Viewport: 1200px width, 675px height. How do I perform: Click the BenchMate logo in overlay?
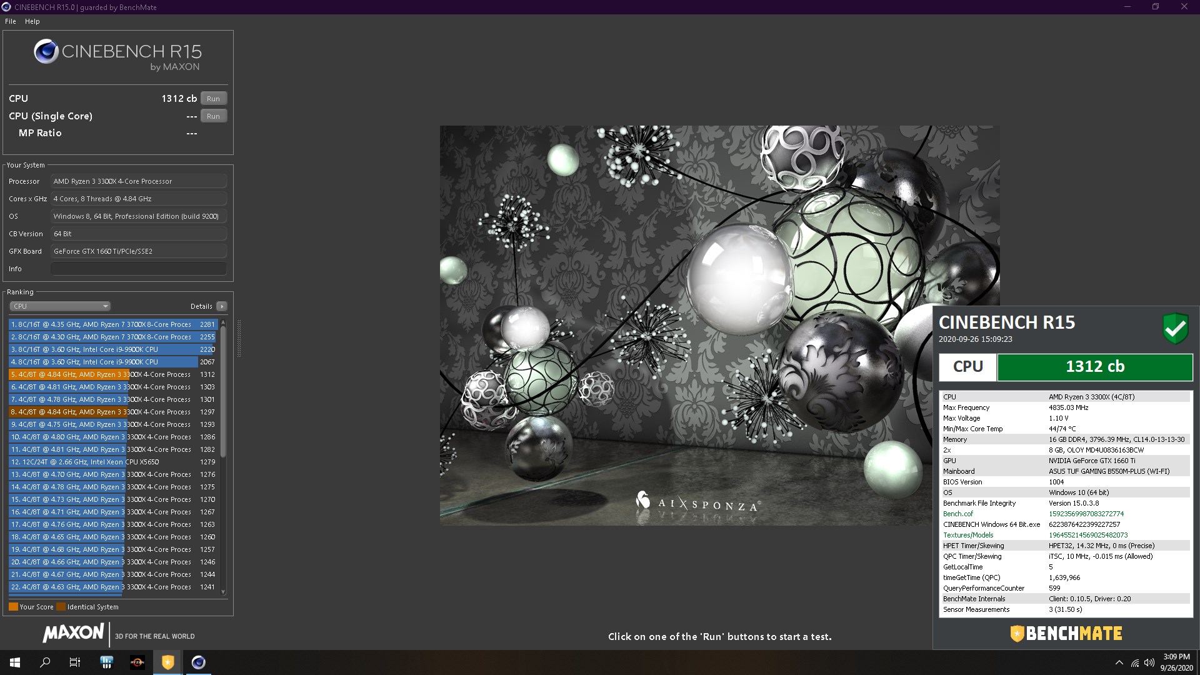[x=1066, y=634]
